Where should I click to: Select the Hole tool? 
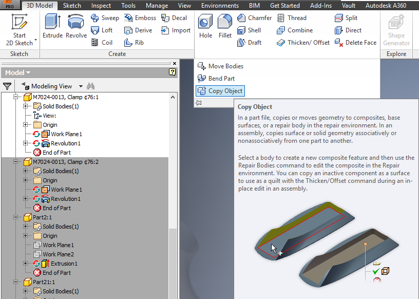click(x=205, y=26)
